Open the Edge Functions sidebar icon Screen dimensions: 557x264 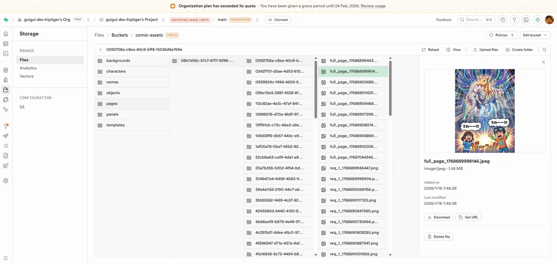[6, 100]
